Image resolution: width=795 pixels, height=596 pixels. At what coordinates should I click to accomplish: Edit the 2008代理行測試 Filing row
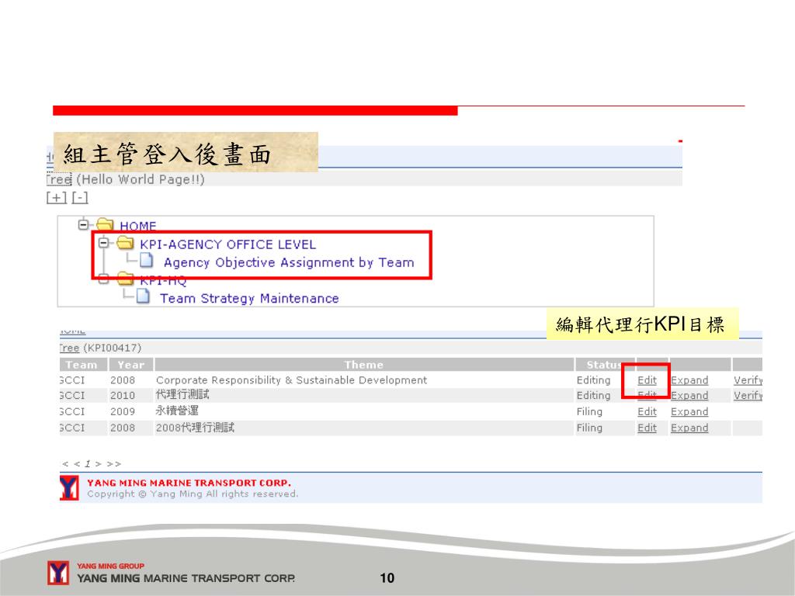pos(647,428)
